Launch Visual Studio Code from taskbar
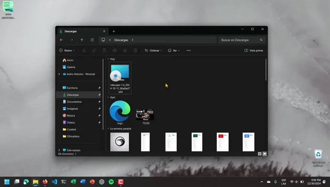The height and width of the screenshot is (187, 330). 54,182
